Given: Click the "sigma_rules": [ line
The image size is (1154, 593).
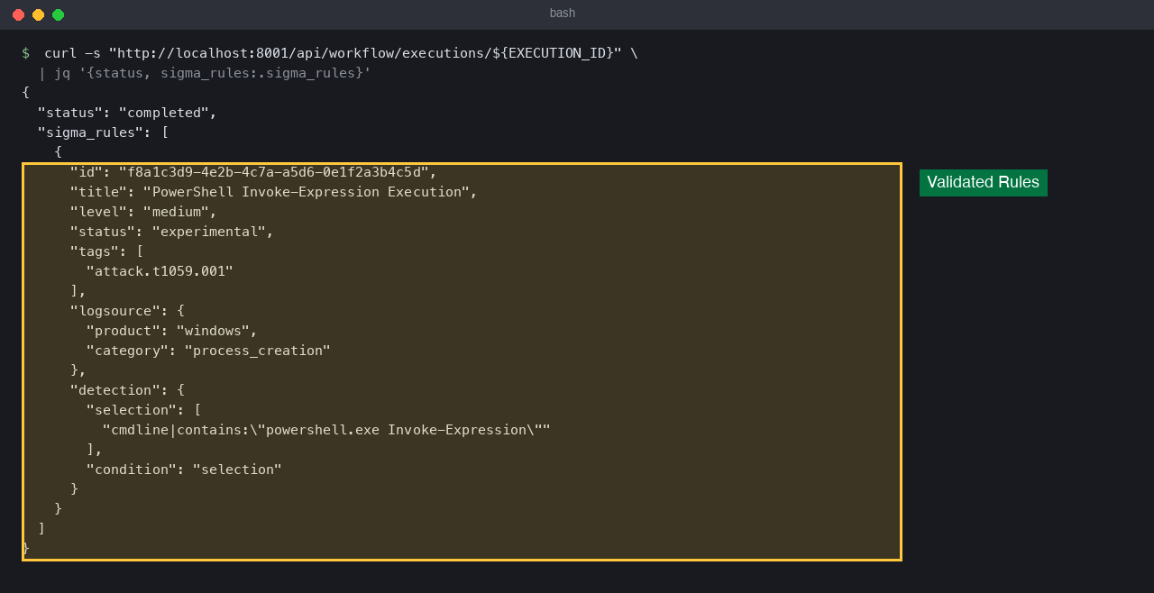Looking at the screenshot, I should tap(103, 132).
